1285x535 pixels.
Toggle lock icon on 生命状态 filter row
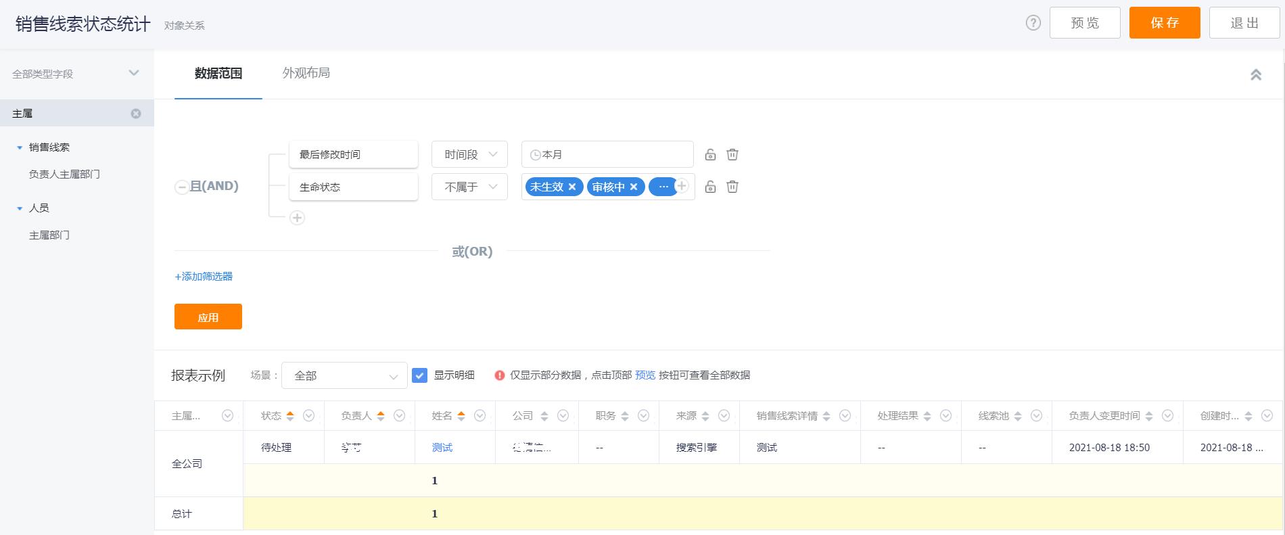point(710,187)
